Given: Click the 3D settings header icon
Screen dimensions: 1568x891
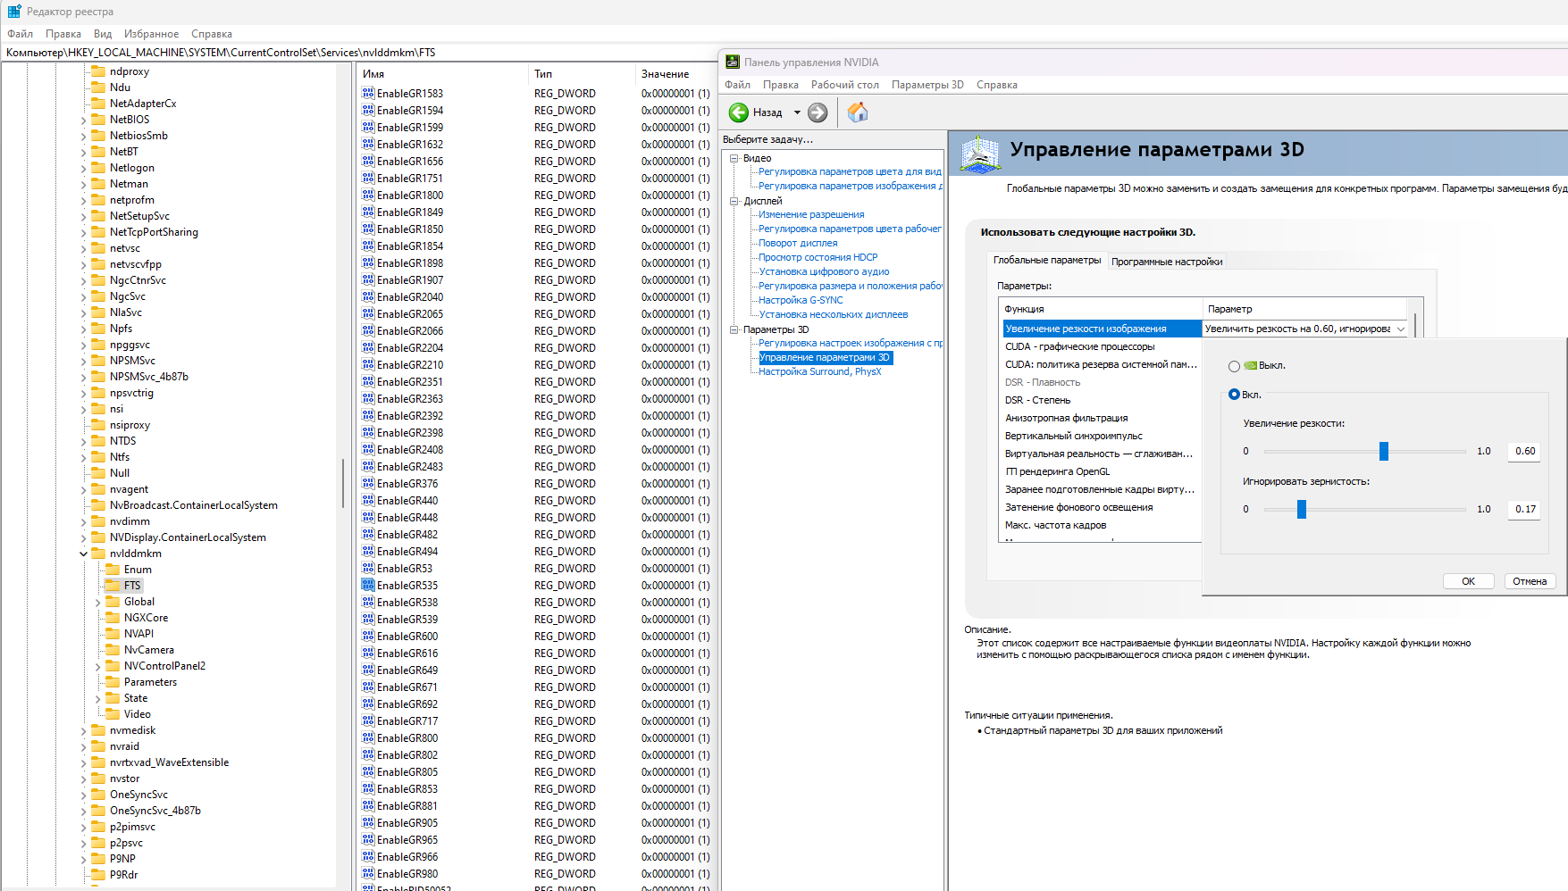Looking at the screenshot, I should pyautogui.click(x=980, y=154).
